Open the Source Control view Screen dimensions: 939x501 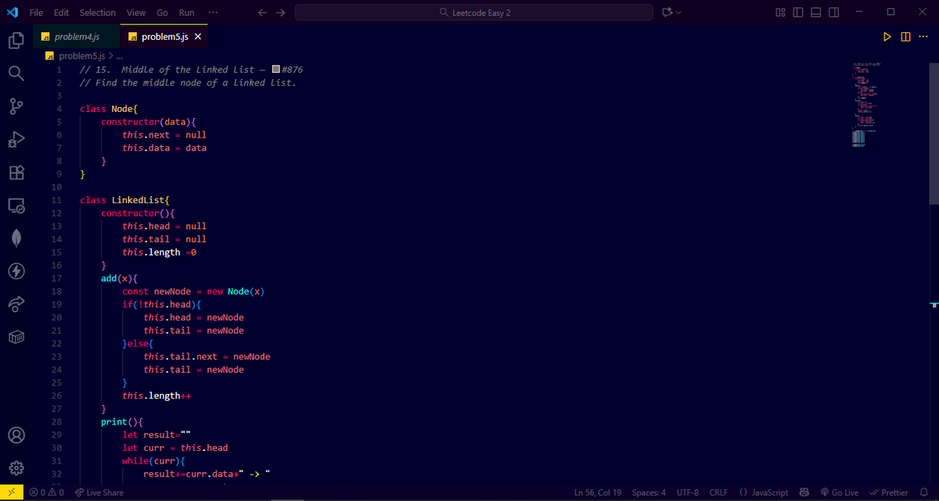click(16, 106)
